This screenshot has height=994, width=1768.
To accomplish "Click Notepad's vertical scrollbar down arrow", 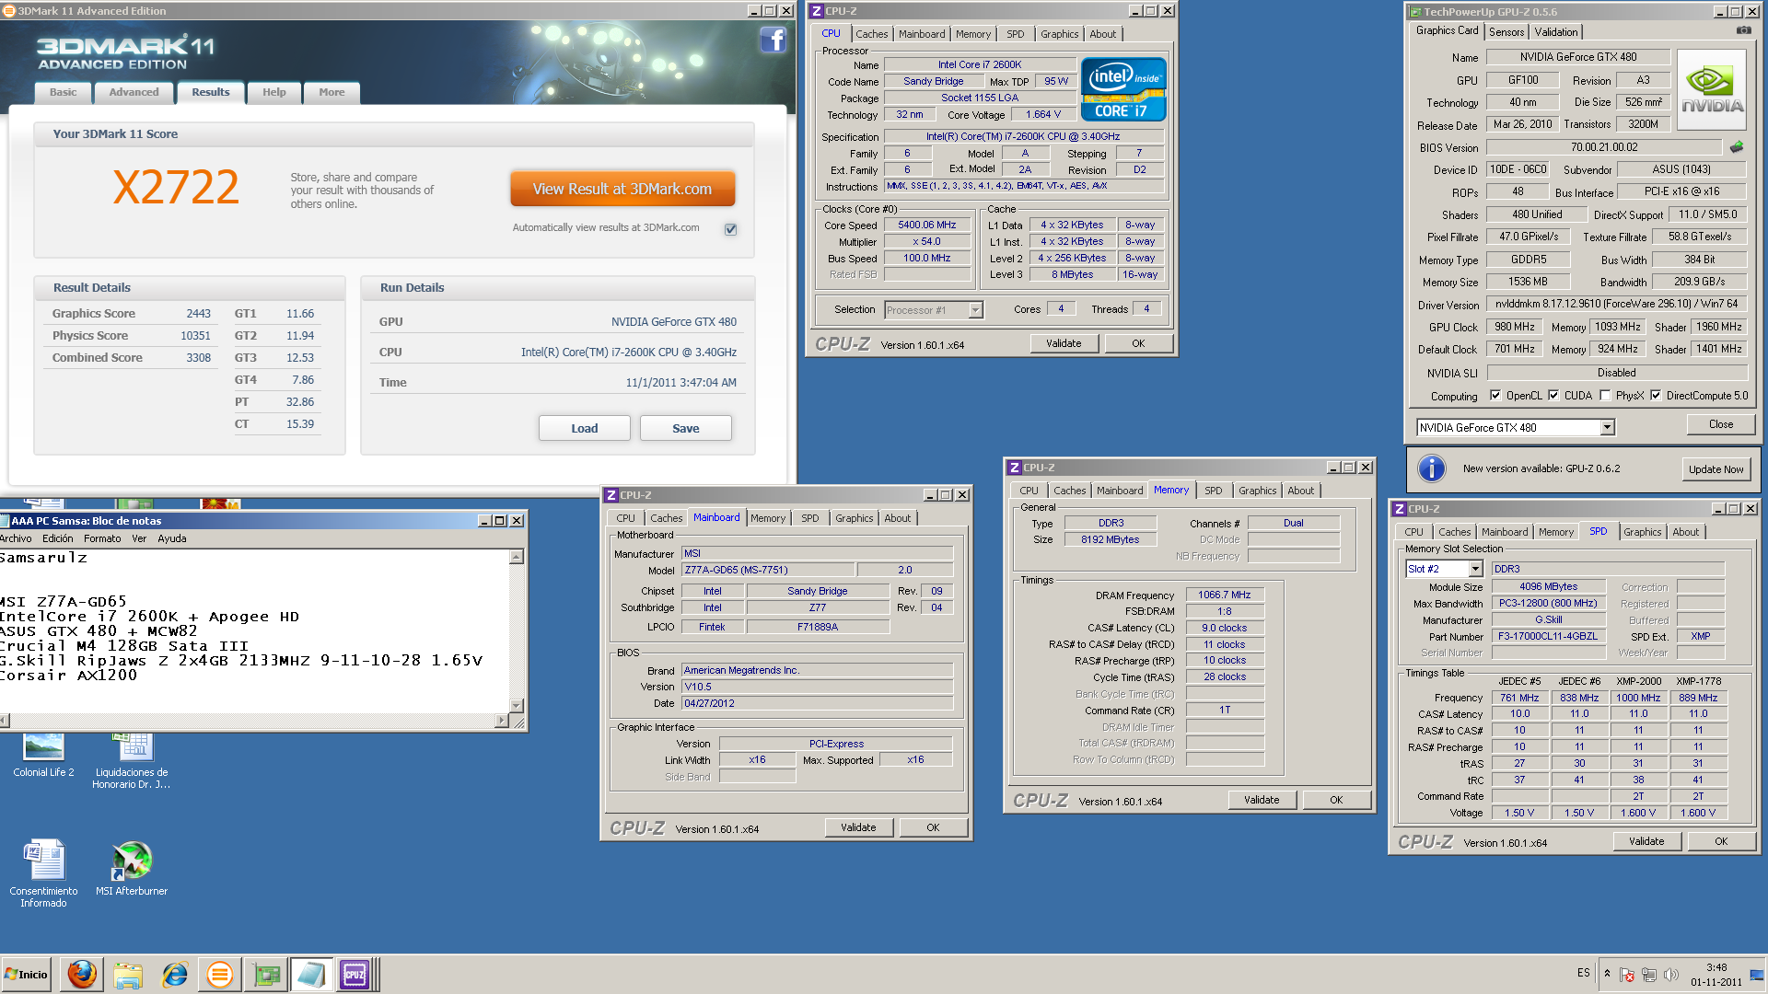I will click(x=517, y=706).
